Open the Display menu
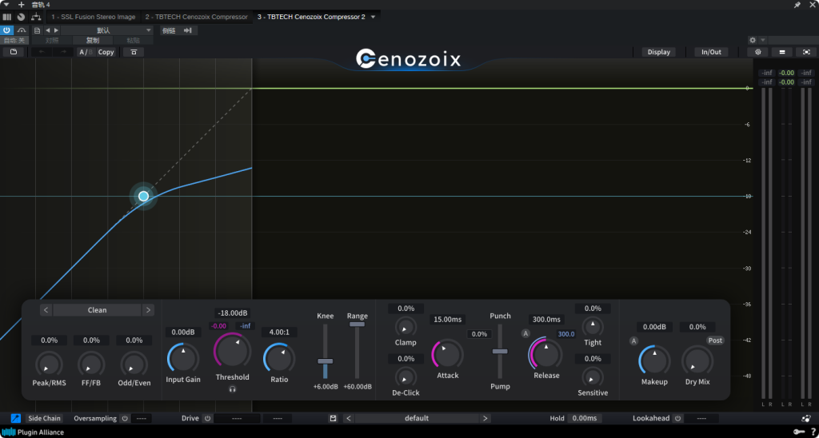 659,52
